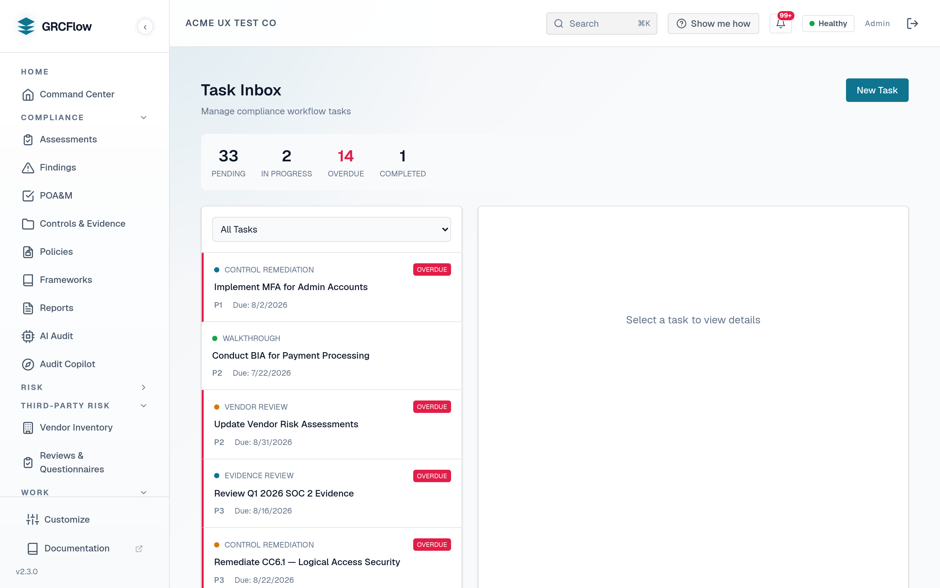The image size is (940, 588).
Task: Click the Reports document icon
Action: click(x=28, y=308)
